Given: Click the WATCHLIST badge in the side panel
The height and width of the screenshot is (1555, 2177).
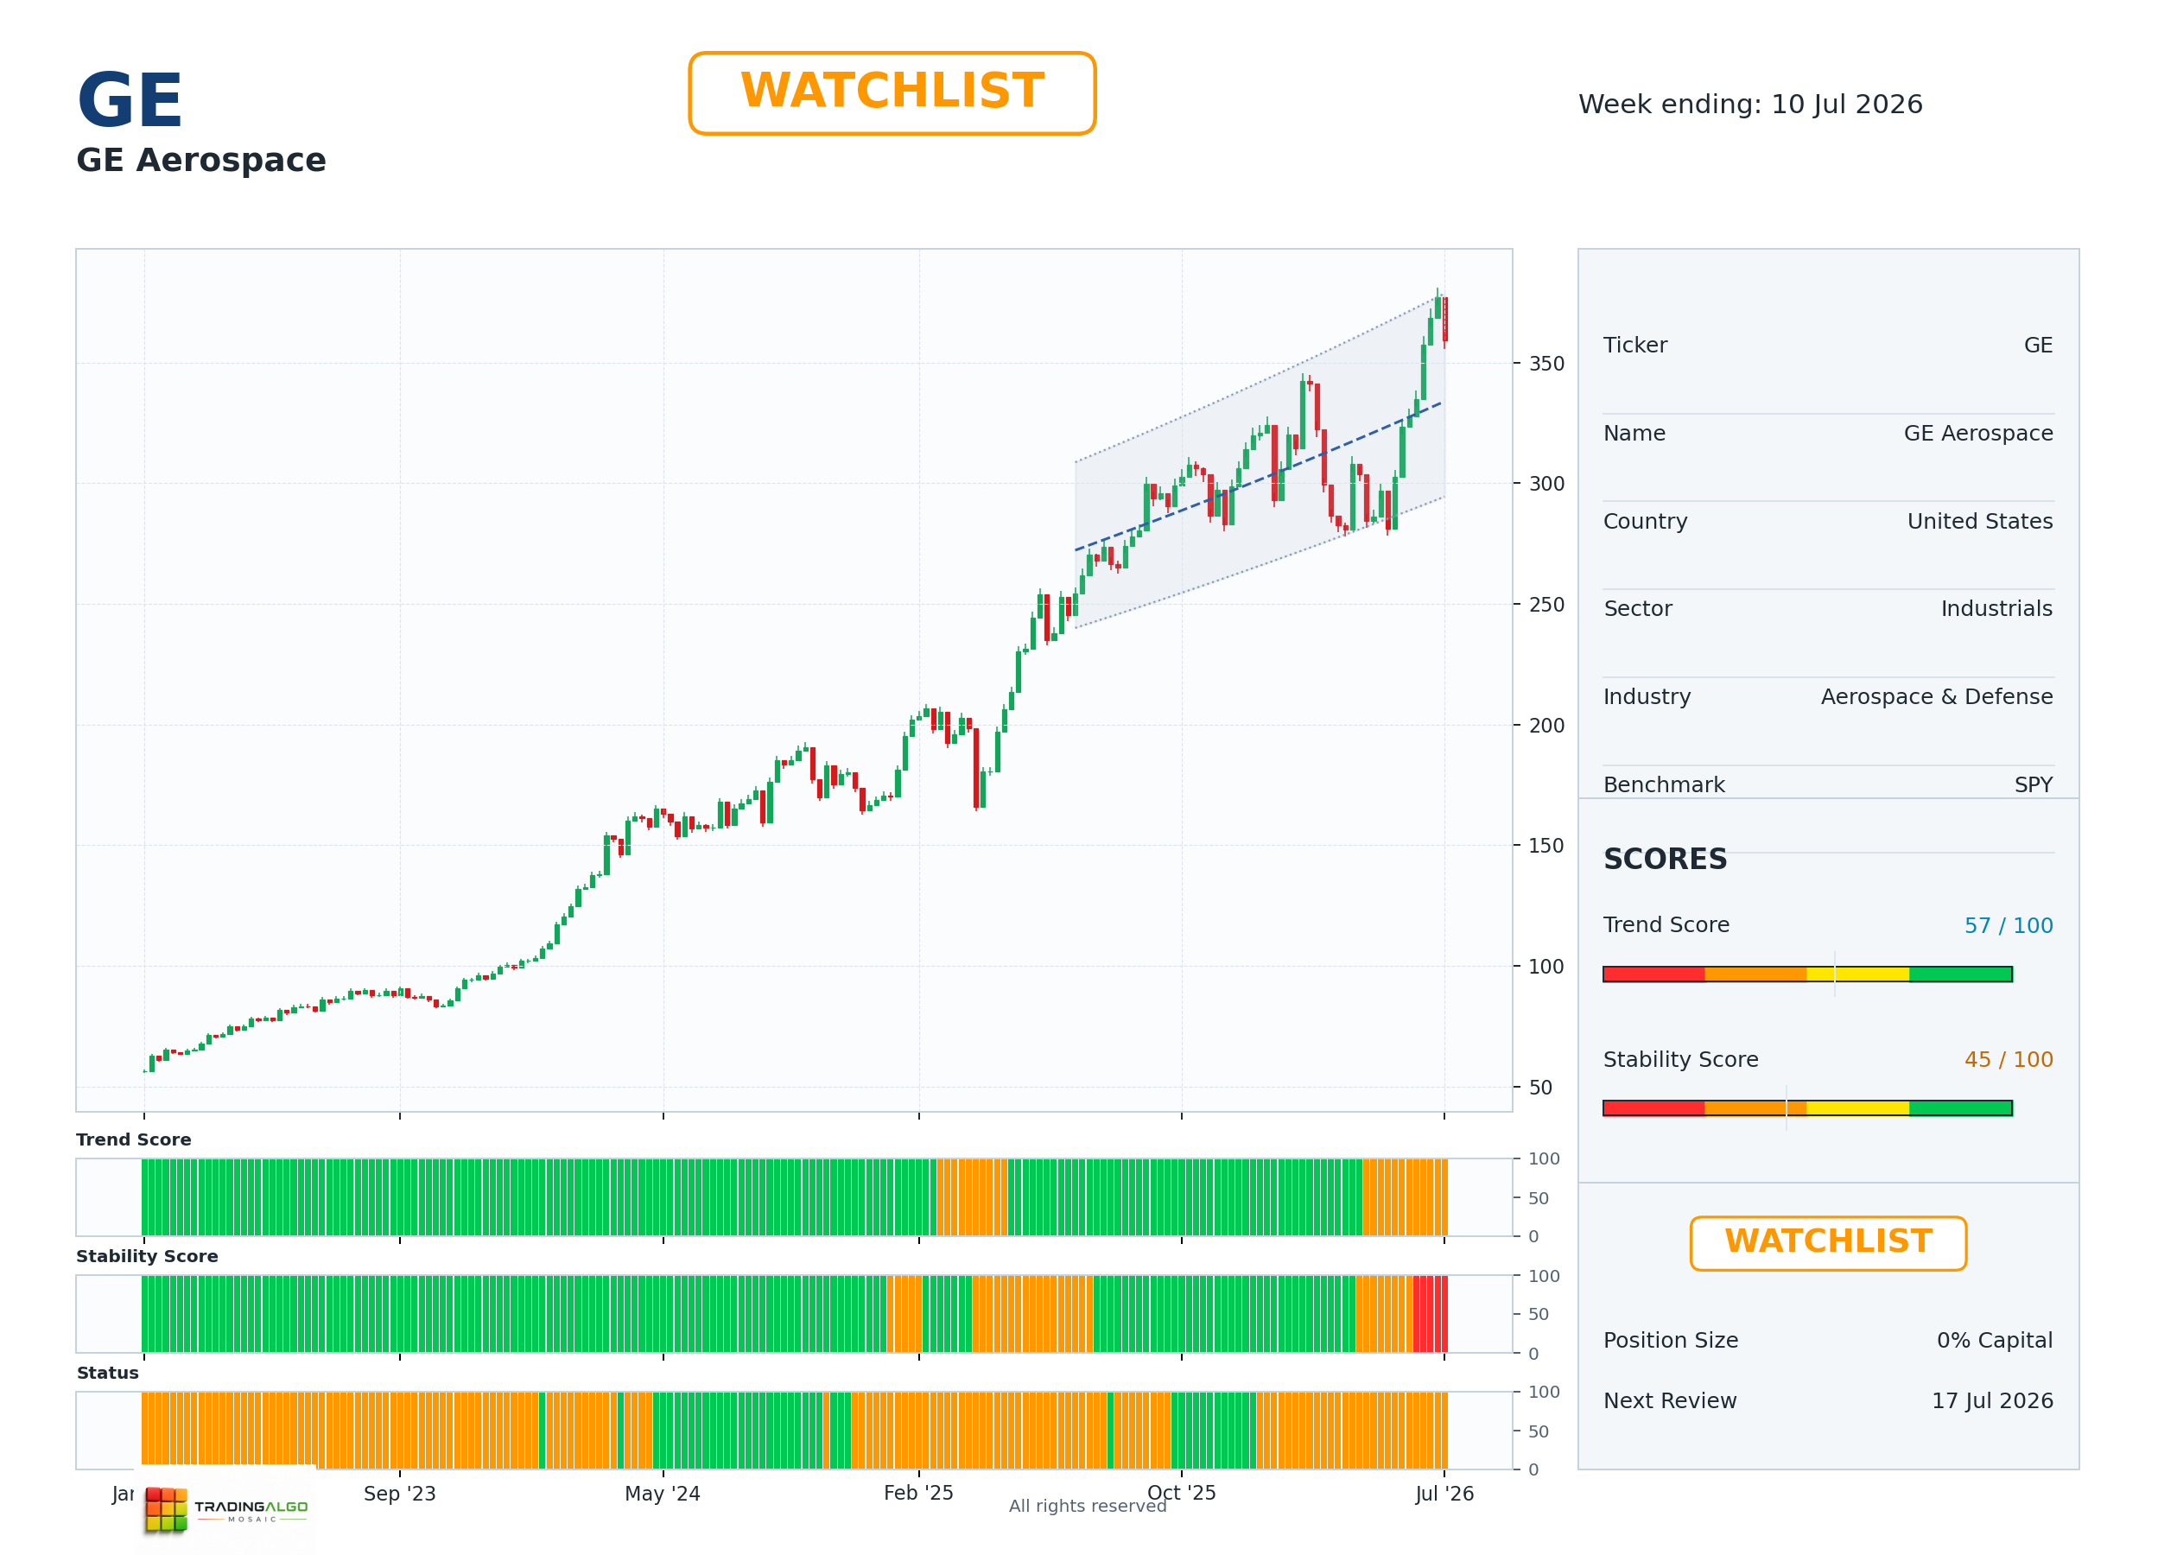Looking at the screenshot, I should (x=1828, y=1243).
